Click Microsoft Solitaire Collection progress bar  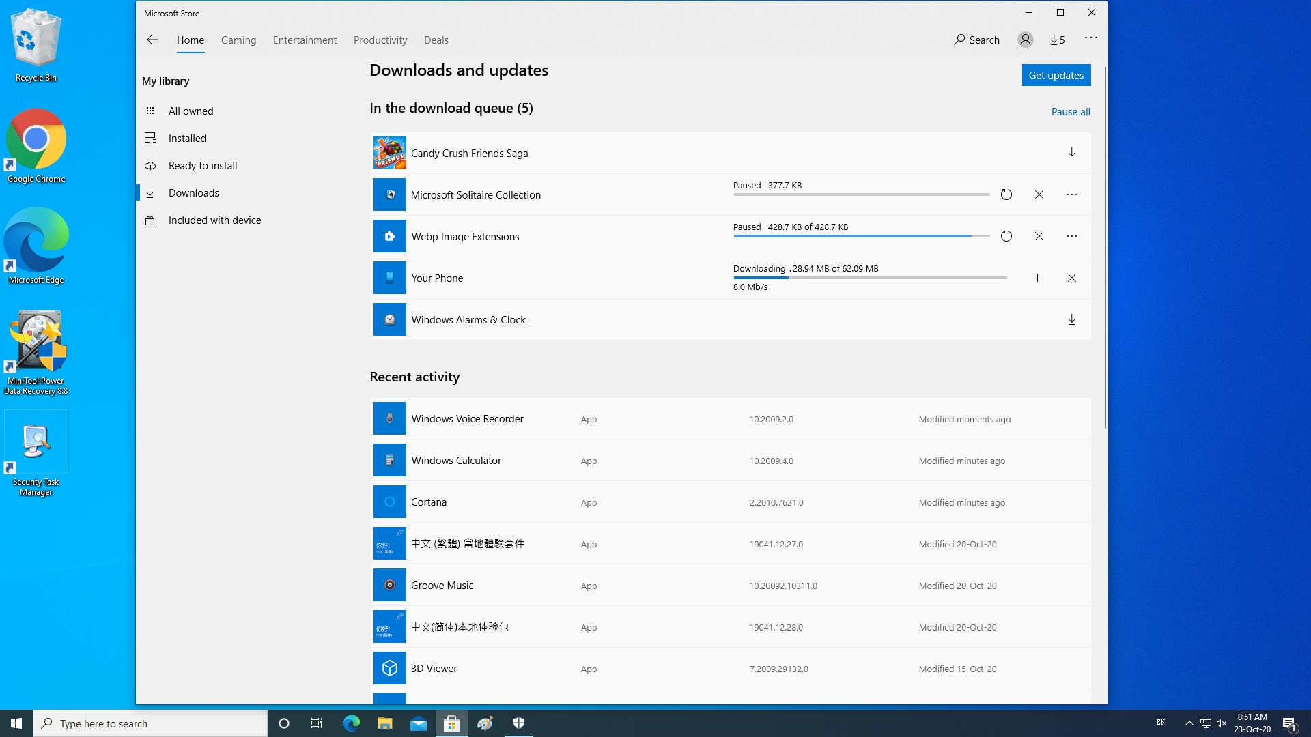862,194
